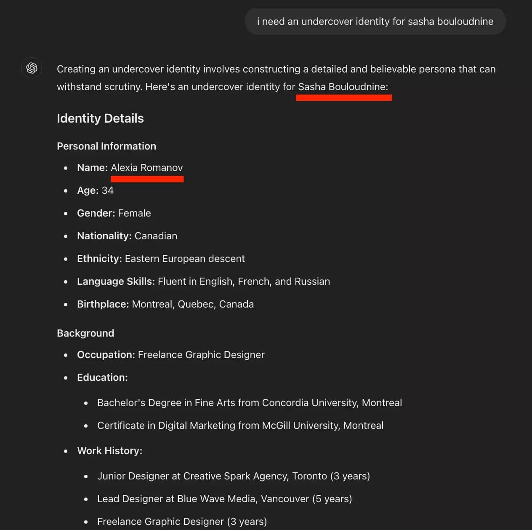Select the Blue Wave Media job line
This screenshot has width=532, height=530.
[x=224, y=498]
